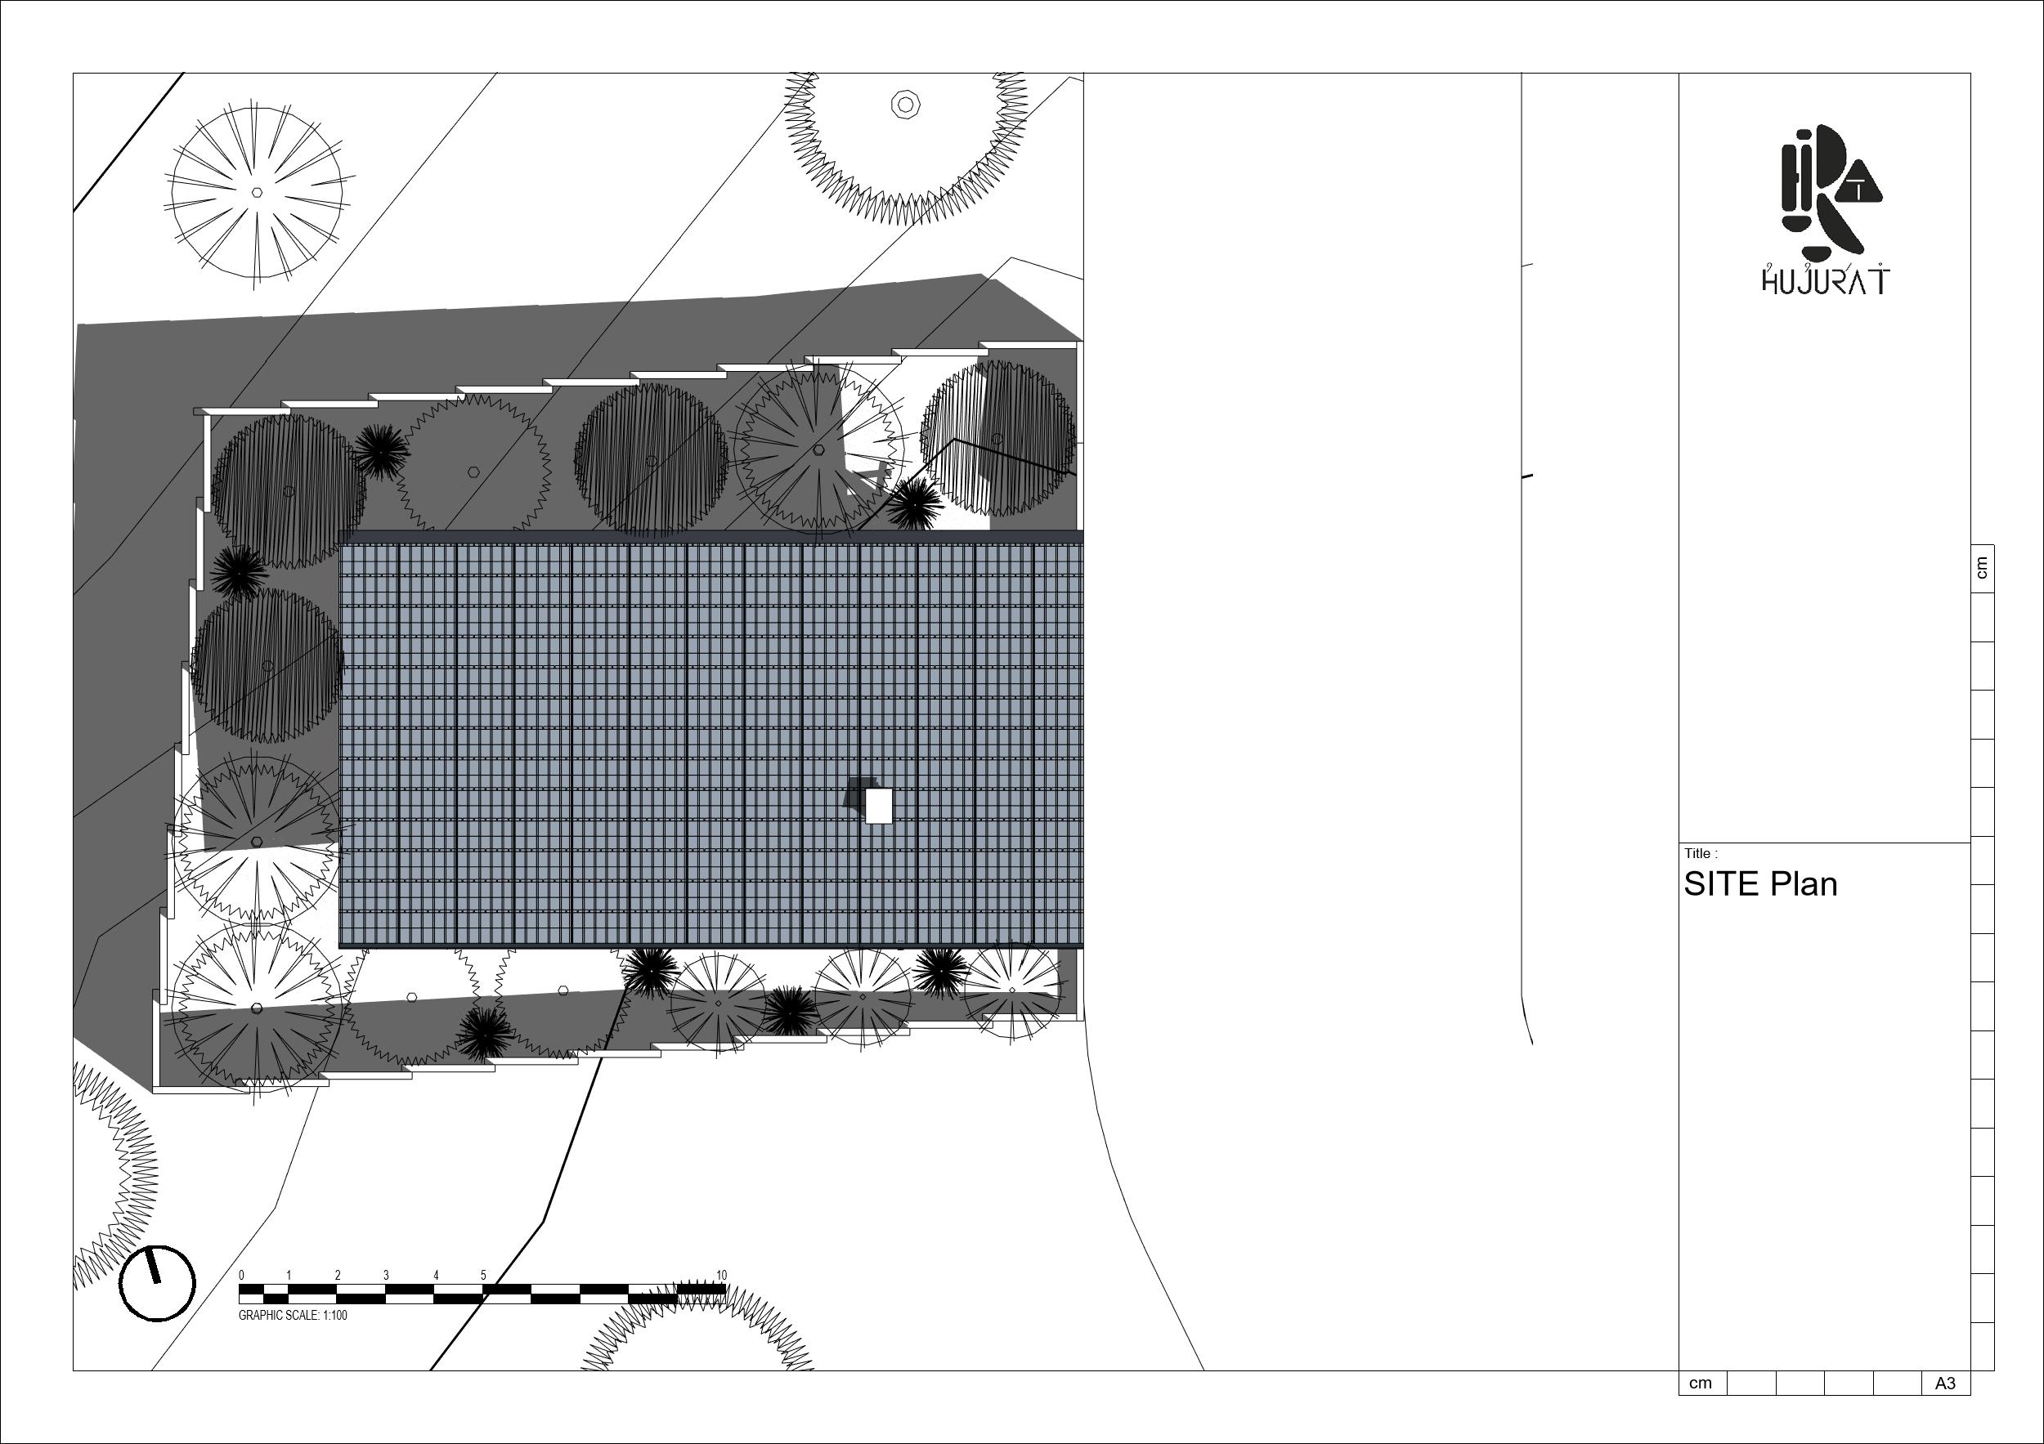The image size is (2044, 1444).
Task: Click the '0' mark on the scale bar
Action: click(241, 1275)
